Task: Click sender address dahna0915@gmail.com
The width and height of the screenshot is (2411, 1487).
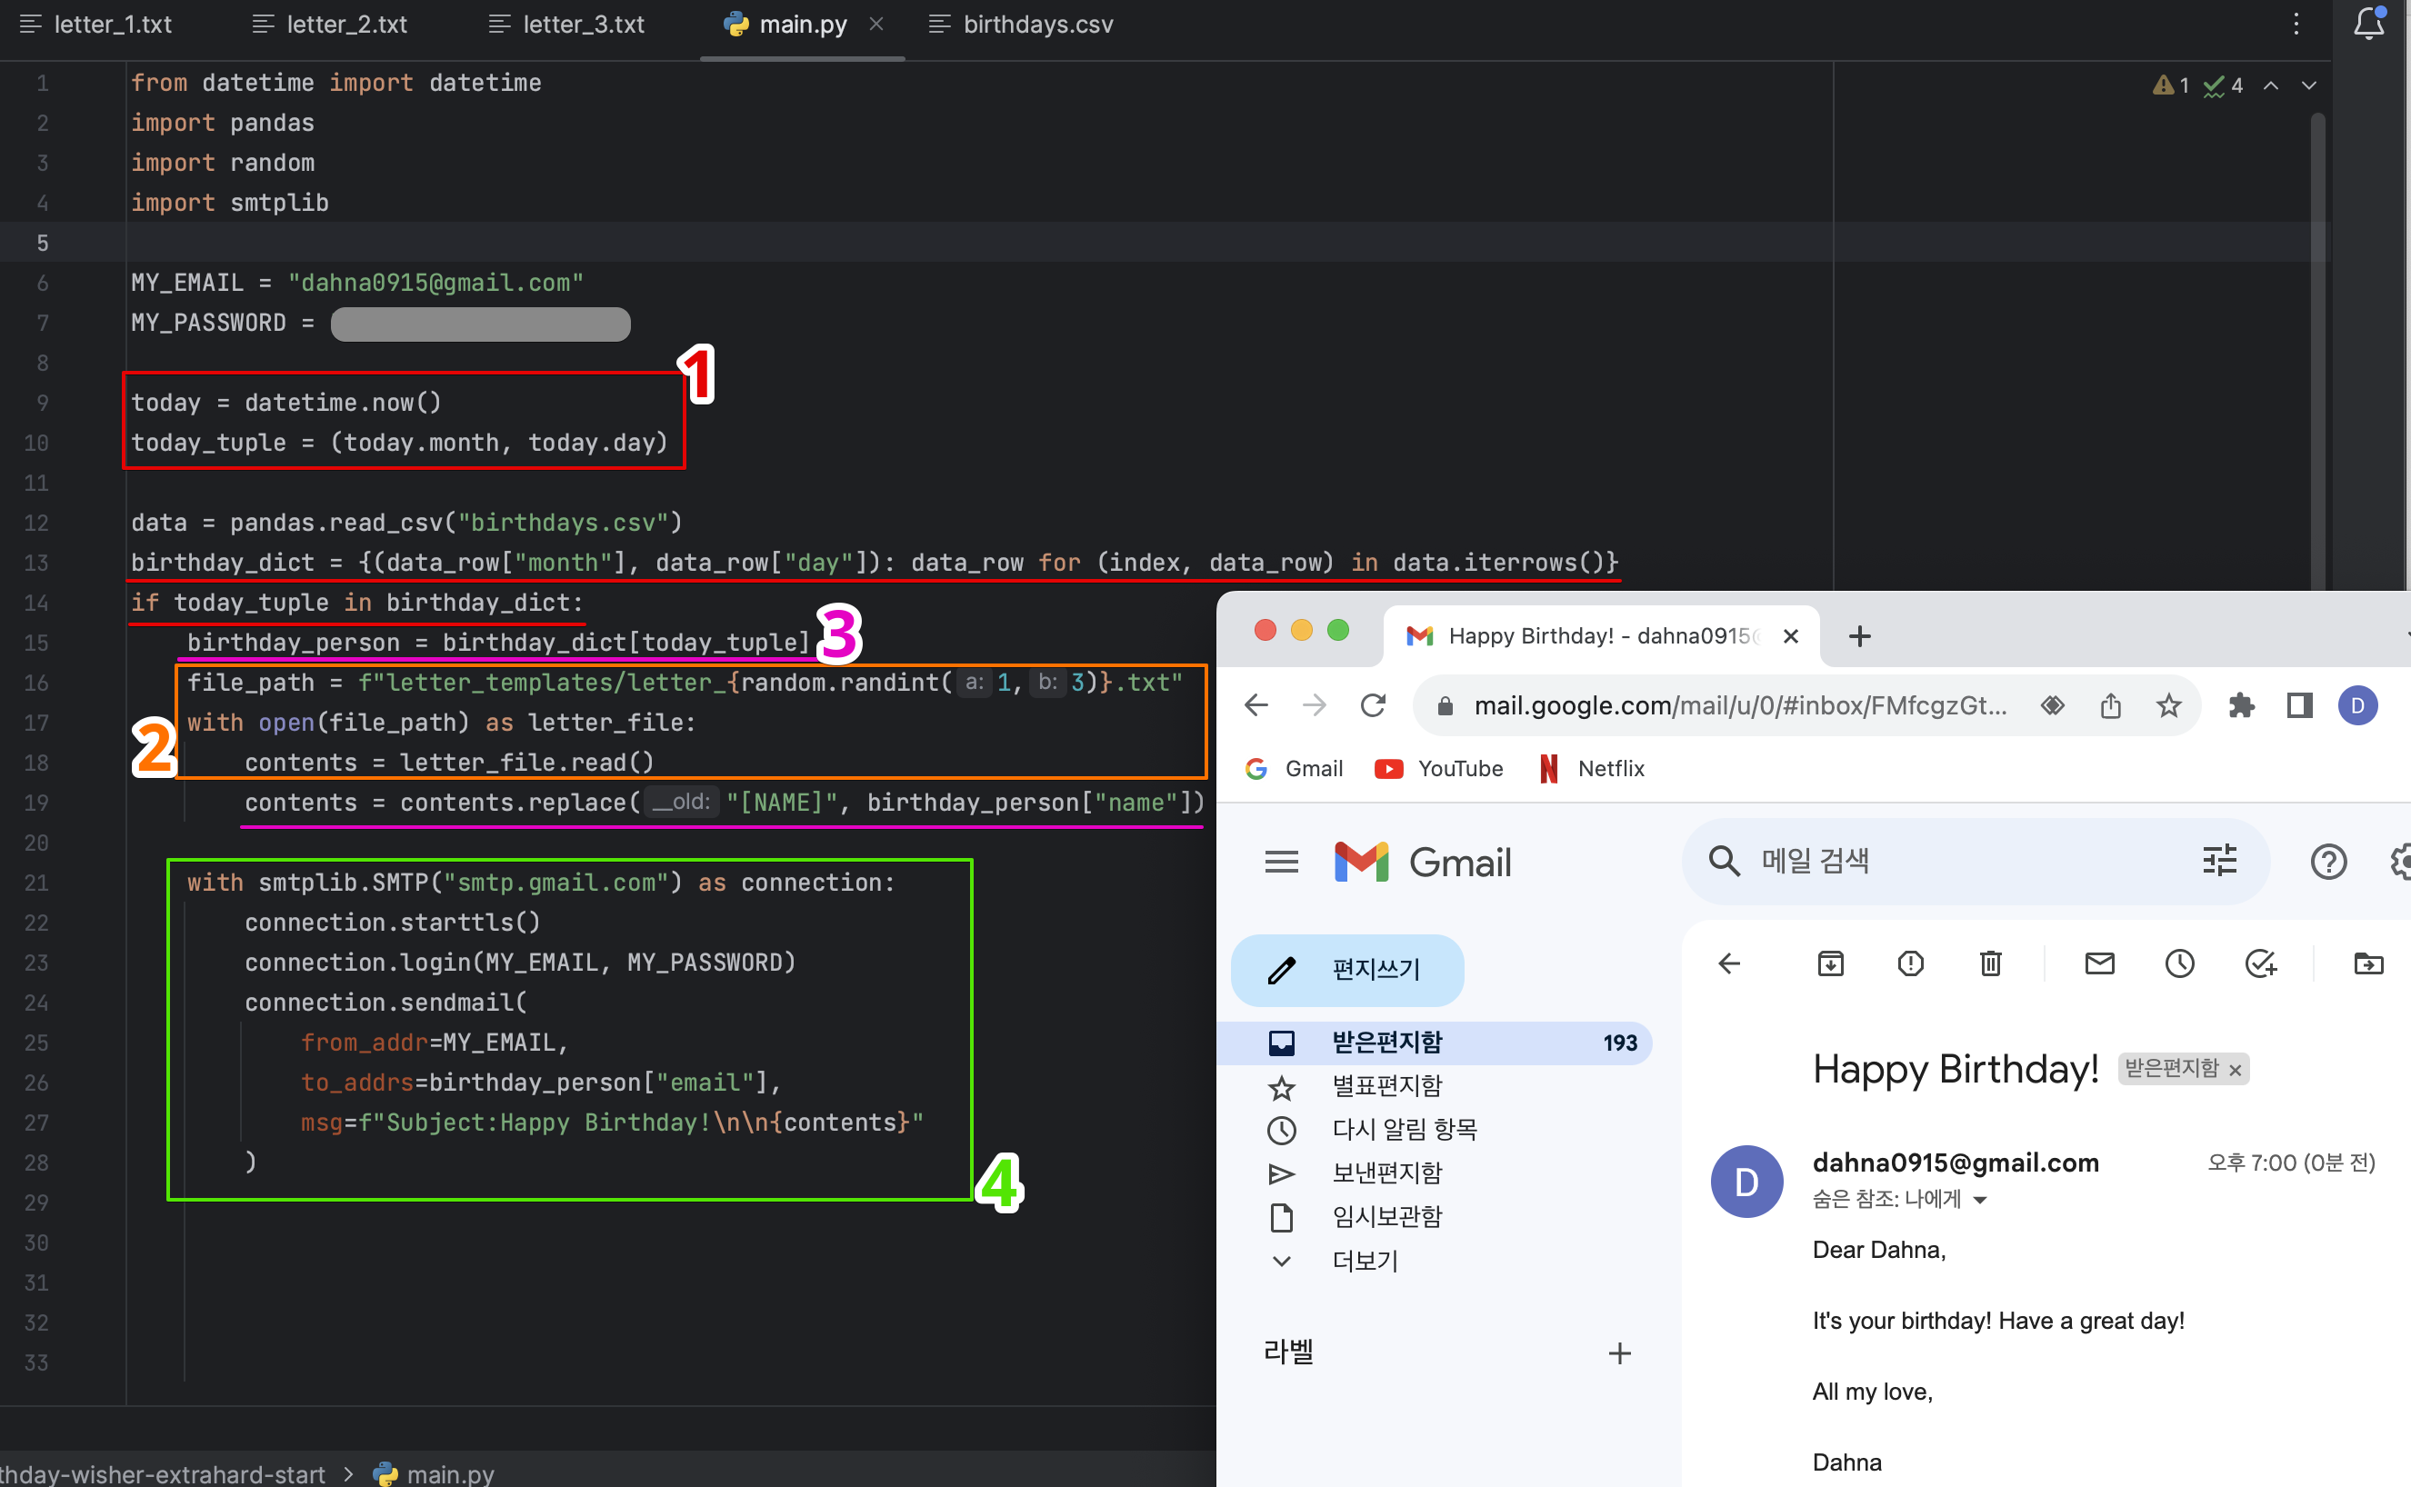Action: point(1955,1163)
